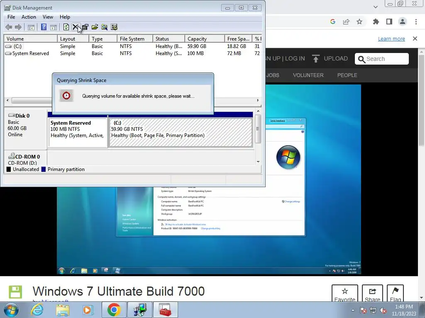425x318 pixels.
Task: Click the Open folder toolbar icon
Action: [95, 27]
